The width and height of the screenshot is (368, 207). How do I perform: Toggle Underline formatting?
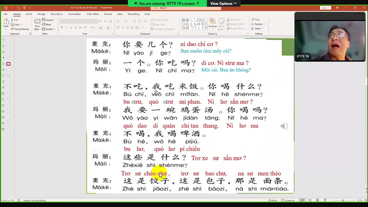click(71, 27)
